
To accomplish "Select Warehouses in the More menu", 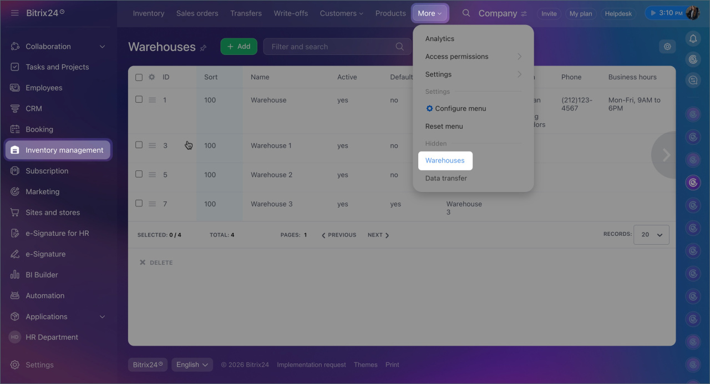I will pyautogui.click(x=445, y=160).
